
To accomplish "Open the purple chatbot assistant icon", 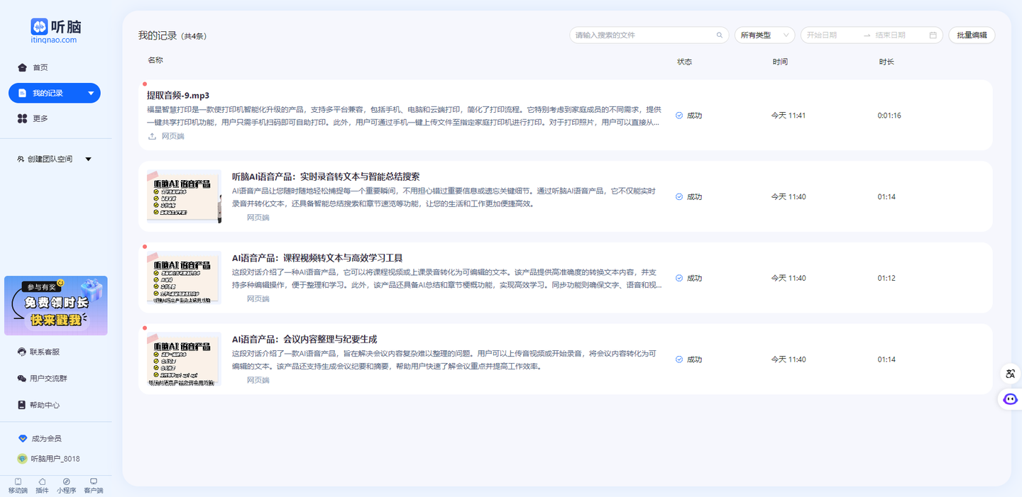I will pos(1010,399).
